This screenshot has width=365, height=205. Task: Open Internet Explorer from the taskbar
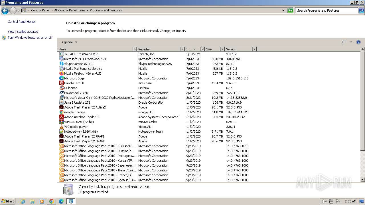click(x=23, y=201)
